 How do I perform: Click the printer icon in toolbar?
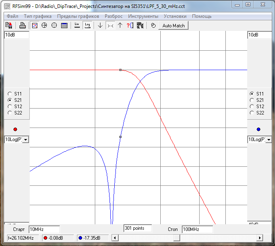[x=23, y=26]
